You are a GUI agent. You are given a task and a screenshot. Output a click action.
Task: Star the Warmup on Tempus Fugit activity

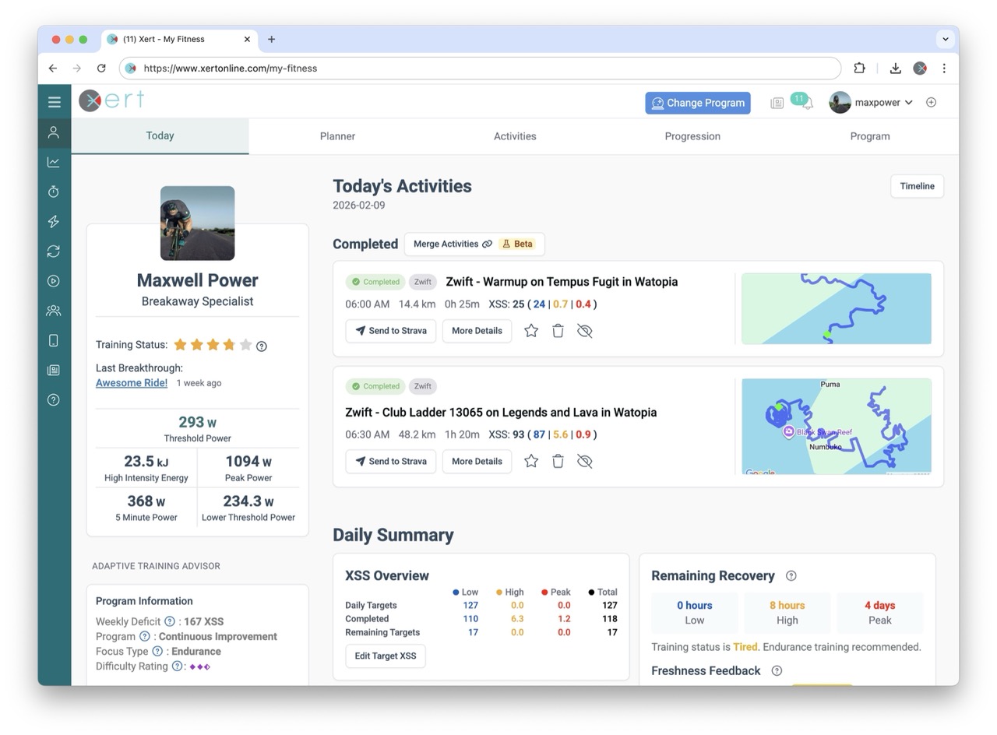[531, 331]
